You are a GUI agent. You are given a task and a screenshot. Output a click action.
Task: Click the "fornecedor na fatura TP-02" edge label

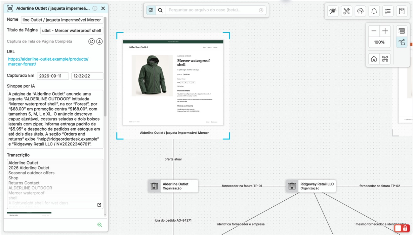pyautogui.click(x=380, y=186)
